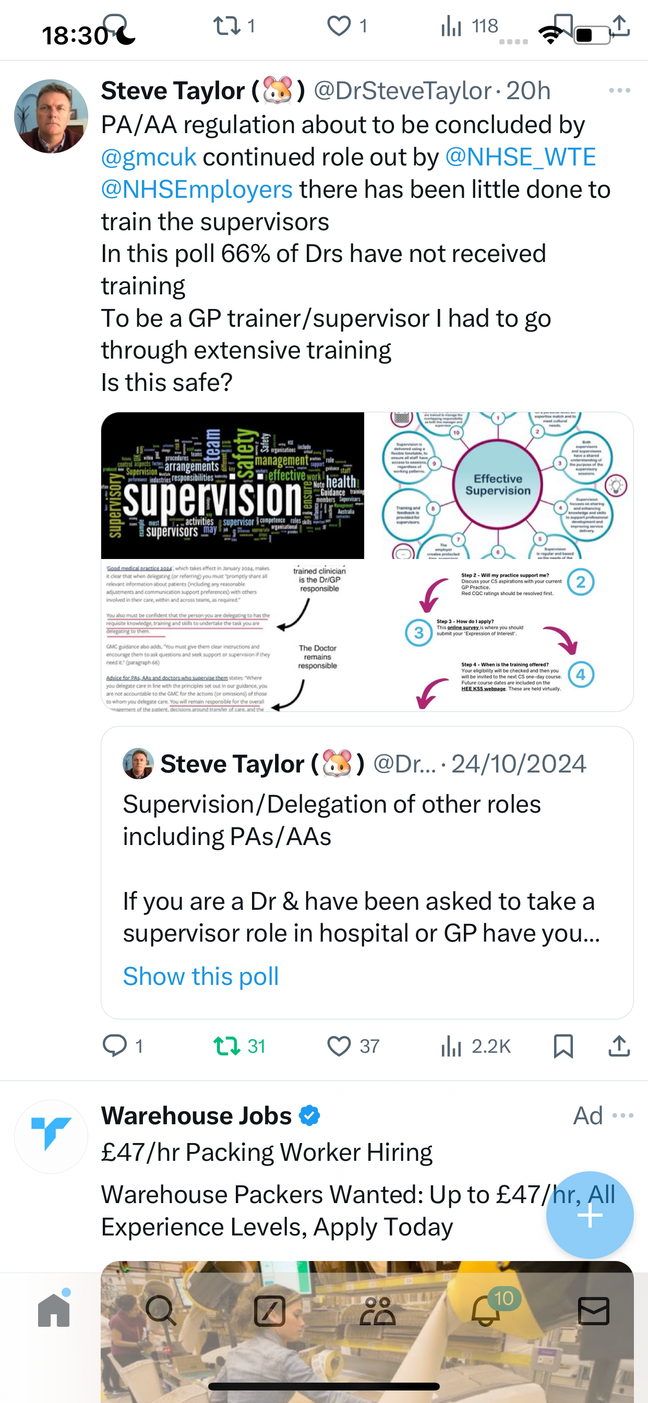Share Steve Taylor's tweet

coord(619,1045)
